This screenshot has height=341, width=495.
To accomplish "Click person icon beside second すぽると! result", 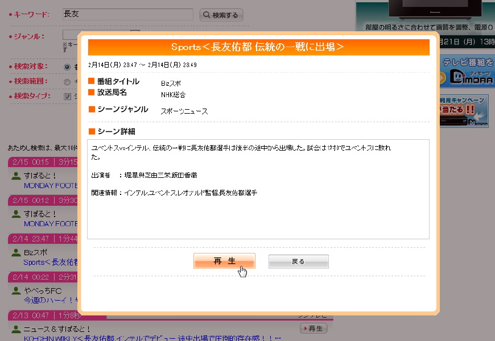I will (16, 214).
